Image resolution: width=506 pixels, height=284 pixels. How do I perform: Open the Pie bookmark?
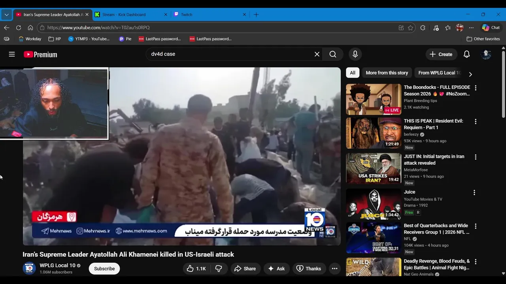125,39
